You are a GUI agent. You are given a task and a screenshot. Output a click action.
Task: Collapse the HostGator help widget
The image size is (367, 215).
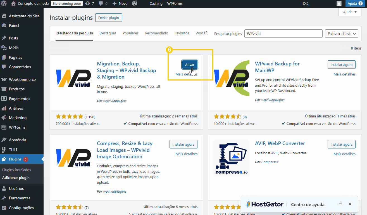pyautogui.click(x=340, y=204)
